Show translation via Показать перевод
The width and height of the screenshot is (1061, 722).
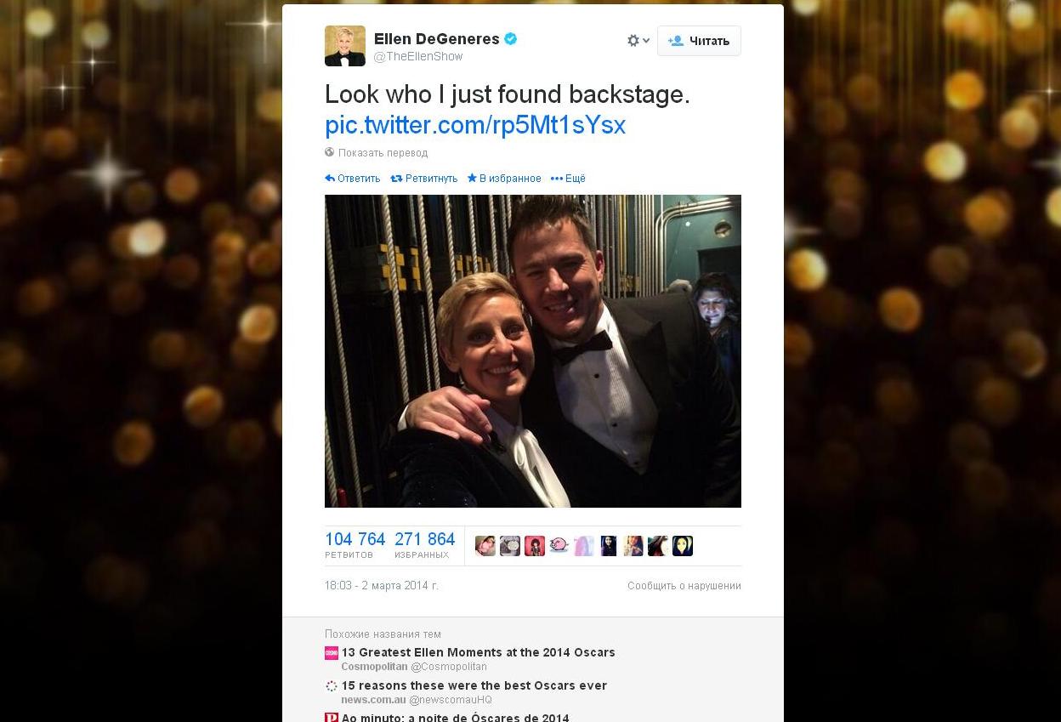(x=383, y=153)
